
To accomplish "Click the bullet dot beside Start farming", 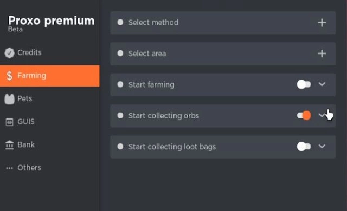I will click(x=120, y=84).
